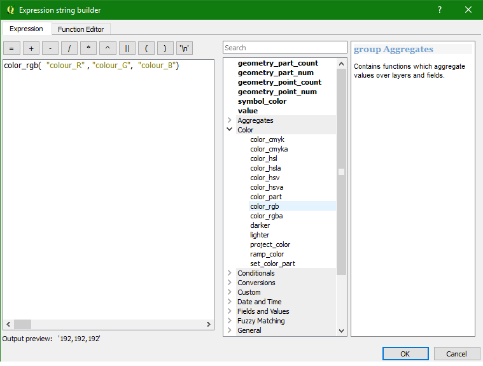Click the 'group Aggregates' help heading
This screenshot has width=483, height=366.
click(x=393, y=49)
